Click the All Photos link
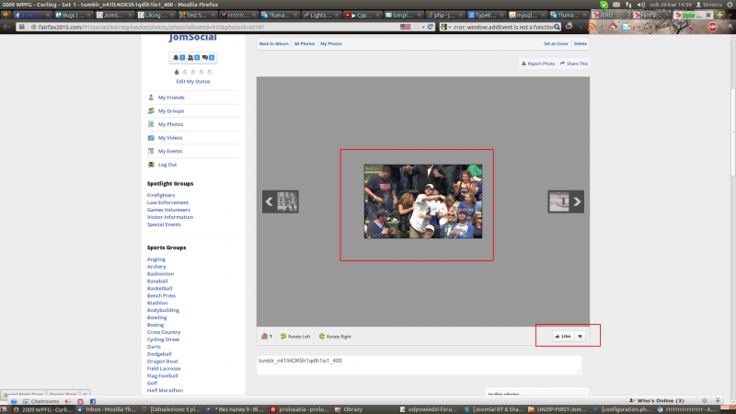 [x=305, y=43]
